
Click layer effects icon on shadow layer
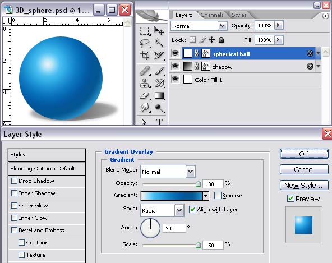click(310, 66)
